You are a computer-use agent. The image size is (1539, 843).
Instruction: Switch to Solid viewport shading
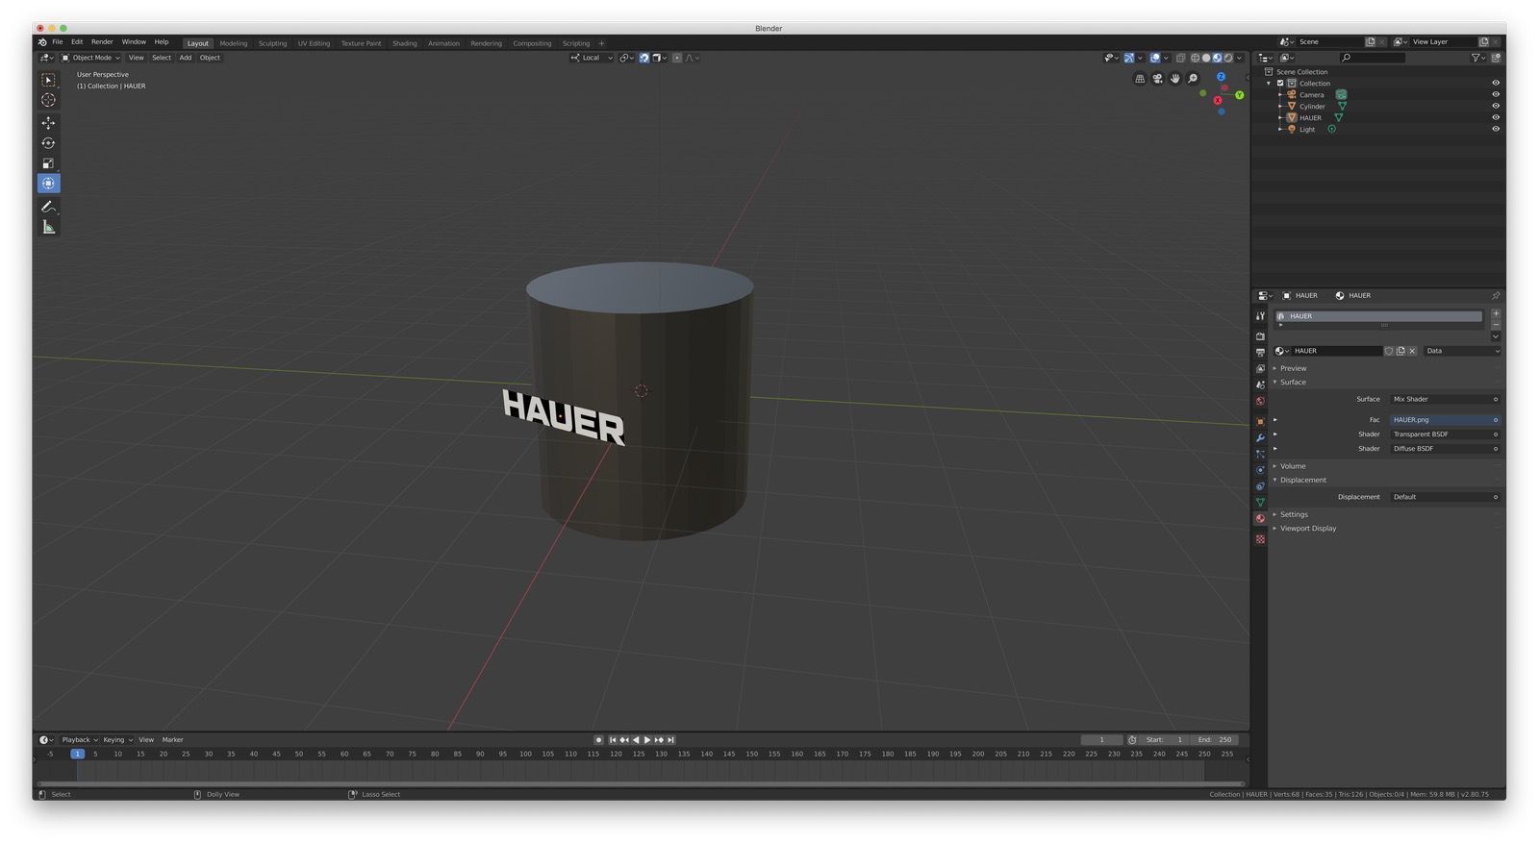click(x=1206, y=58)
